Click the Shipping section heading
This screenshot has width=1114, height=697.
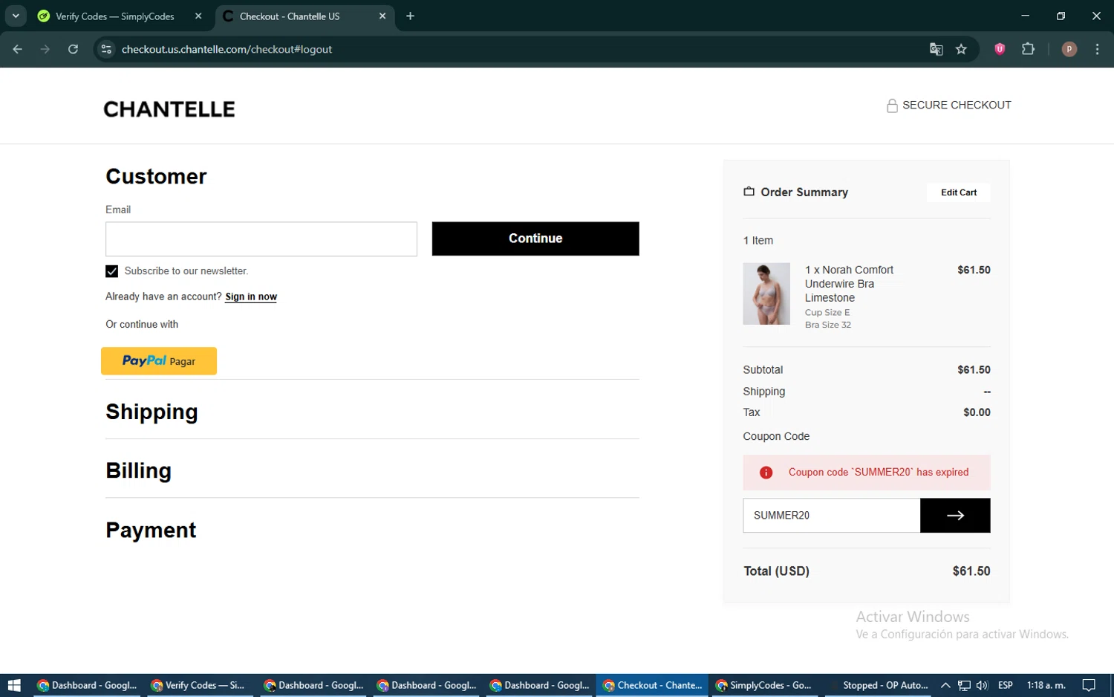[x=152, y=412]
